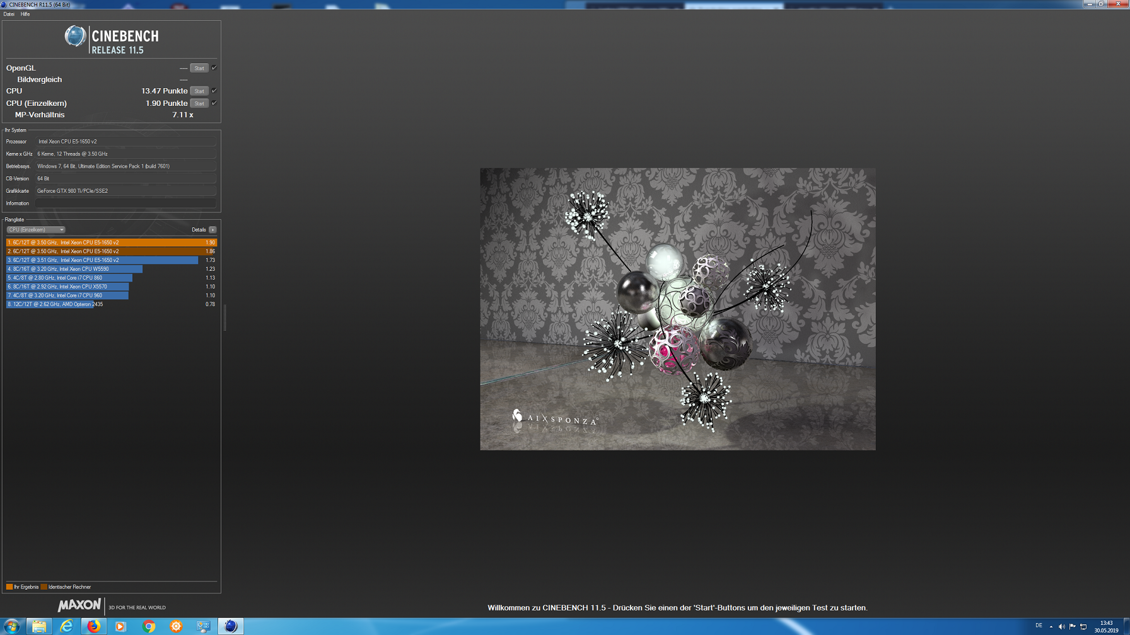Open the Control Panel taskbar icon
This screenshot has width=1130, height=635.
(x=203, y=626)
